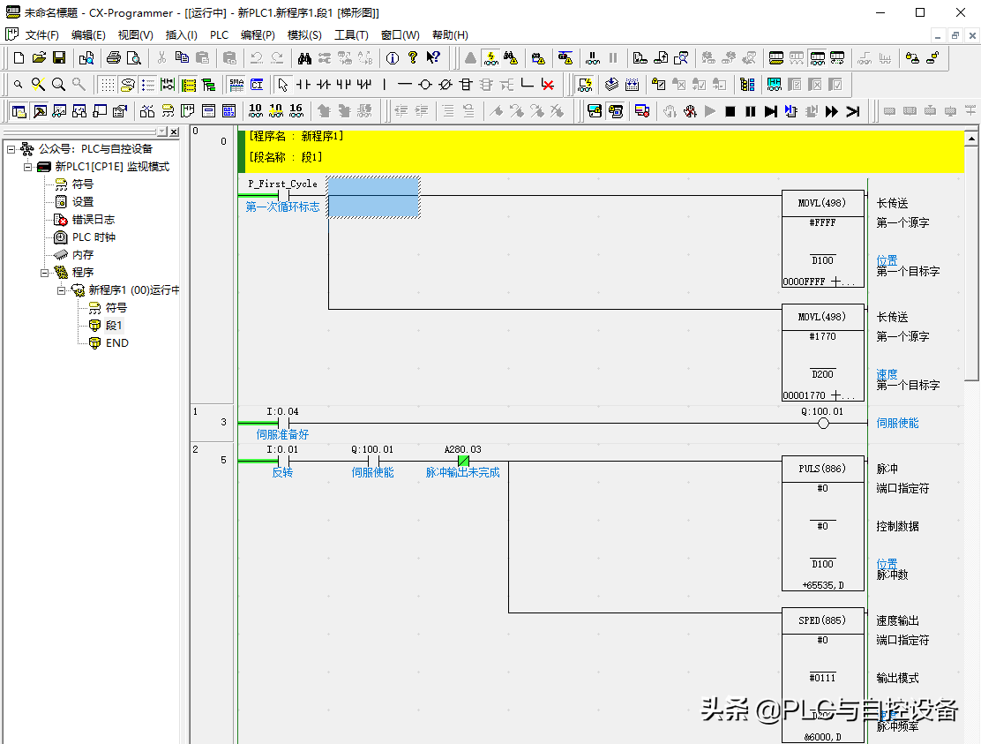Open the 模拟(S) menu
The width and height of the screenshot is (981, 744).
304,35
